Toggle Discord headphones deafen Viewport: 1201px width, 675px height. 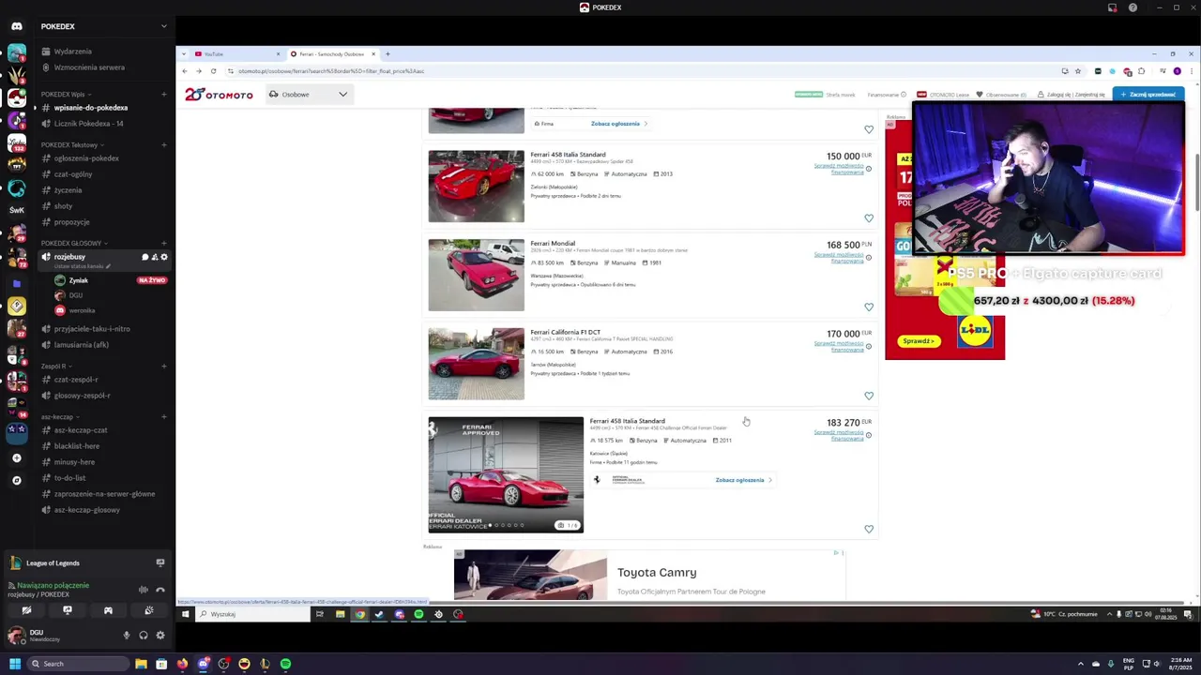tap(144, 635)
